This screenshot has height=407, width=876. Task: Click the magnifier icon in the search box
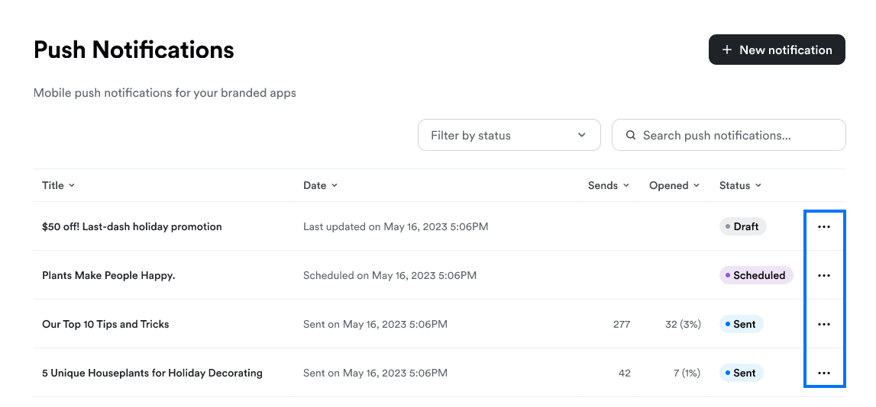[x=631, y=135]
